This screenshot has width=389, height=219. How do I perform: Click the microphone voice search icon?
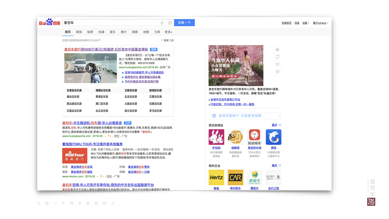[162, 23]
